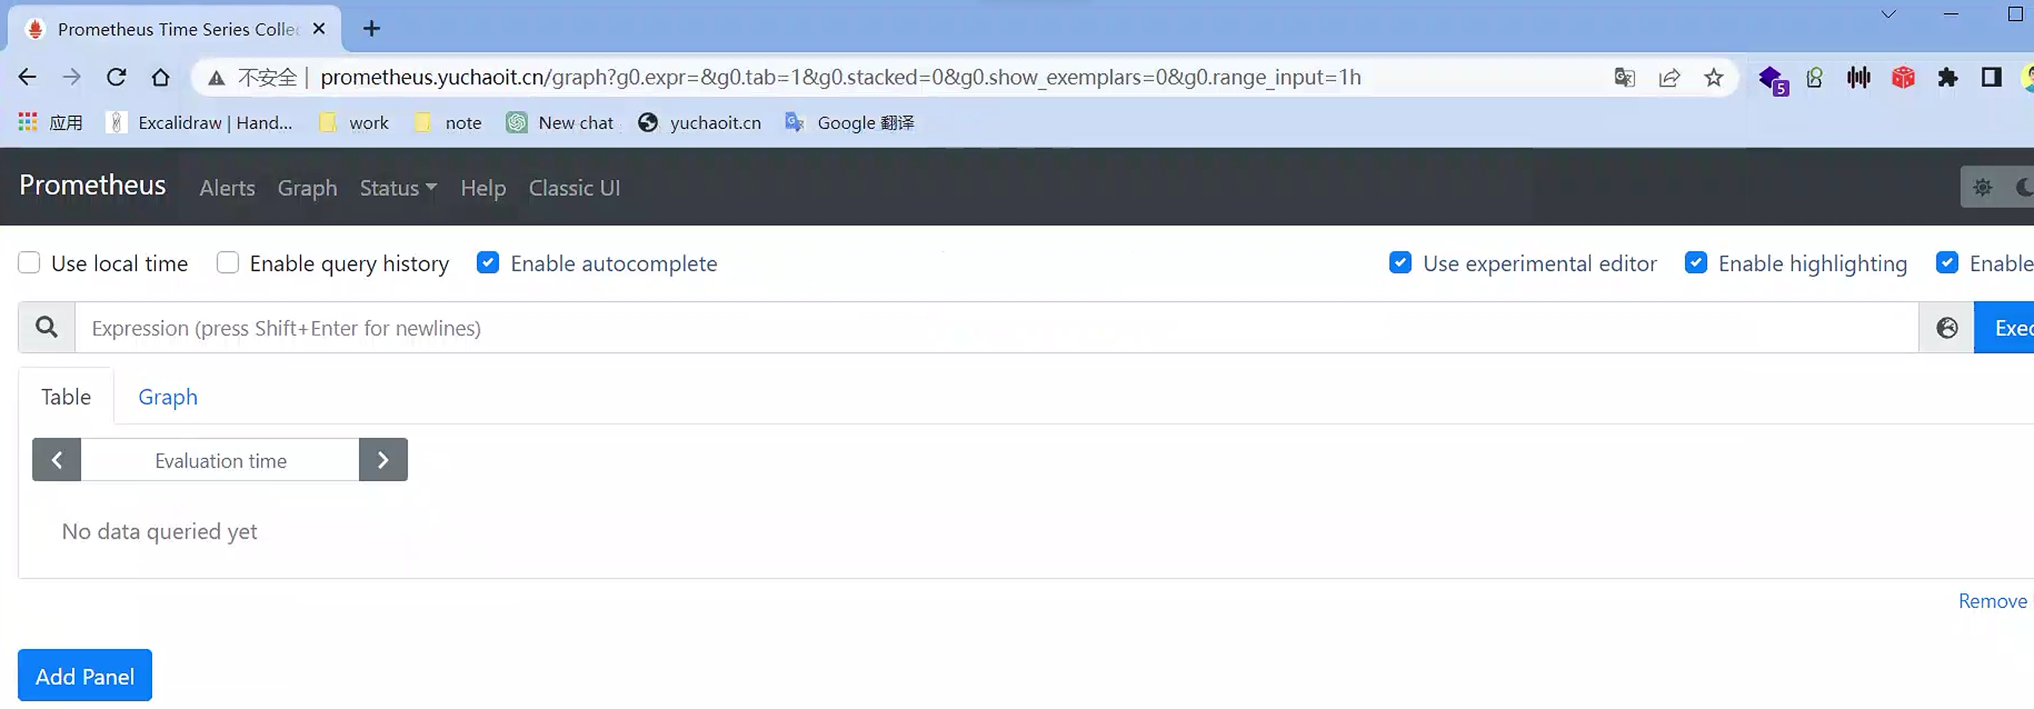Screen dimensions: 2034x709
Task: Click the search magnifier icon beside expression
Action: click(47, 328)
